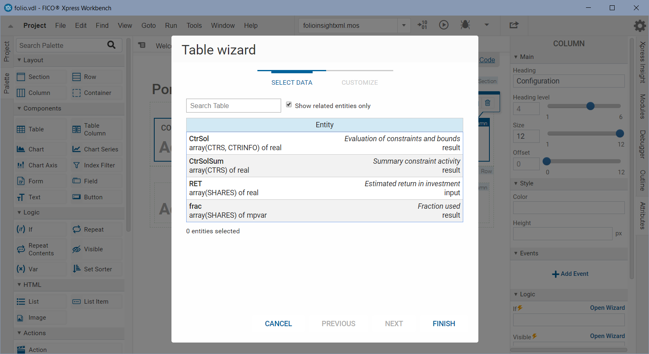The width and height of the screenshot is (649, 354).
Task: Choose the Repeat logic element
Action: tap(97, 230)
